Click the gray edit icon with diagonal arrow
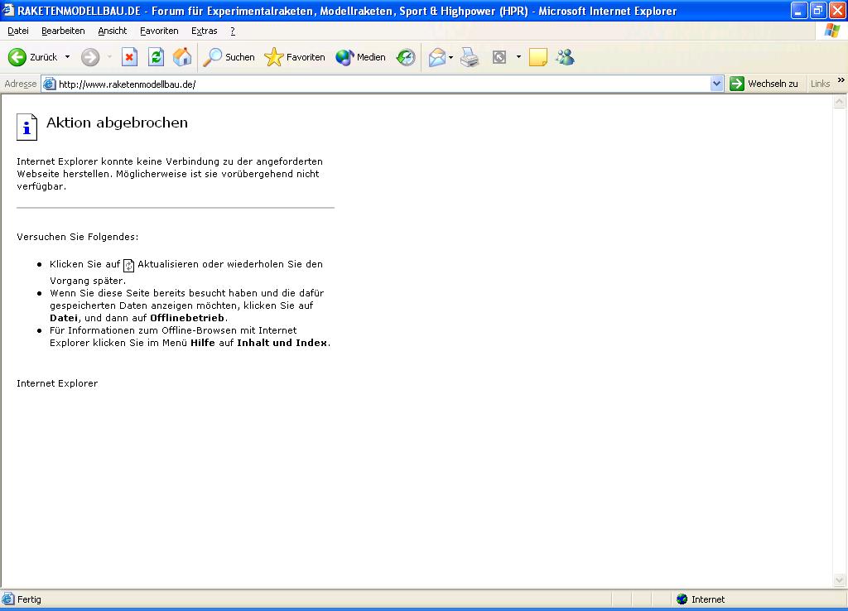The height and width of the screenshot is (611, 848). 499,57
